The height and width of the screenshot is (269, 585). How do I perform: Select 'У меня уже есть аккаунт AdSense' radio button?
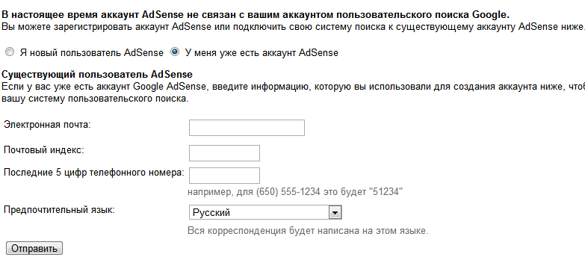coord(175,52)
